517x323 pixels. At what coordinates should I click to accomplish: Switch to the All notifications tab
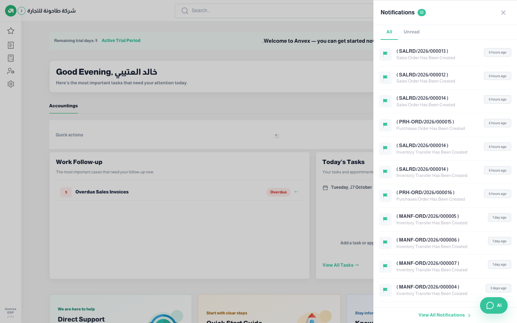coord(389,32)
